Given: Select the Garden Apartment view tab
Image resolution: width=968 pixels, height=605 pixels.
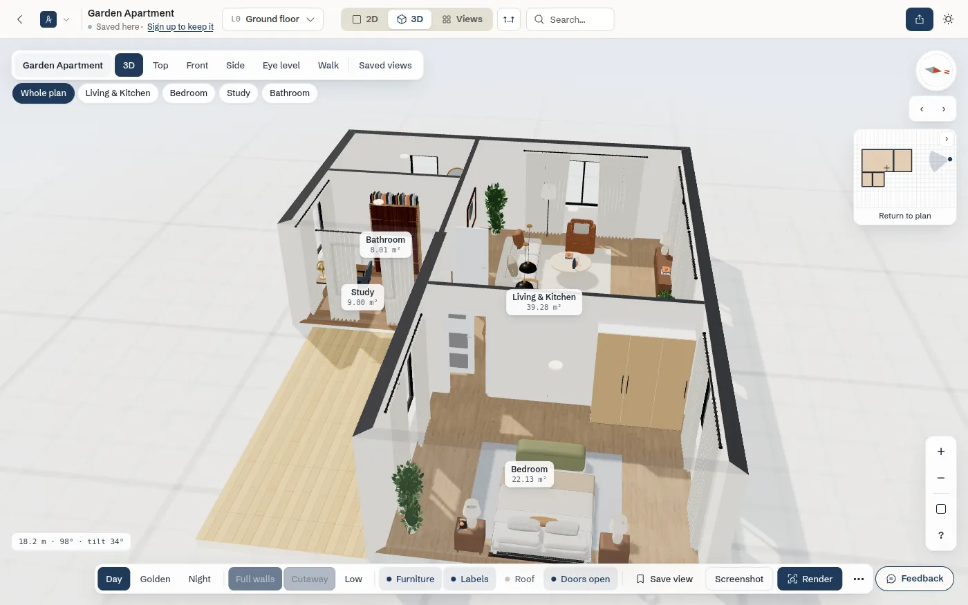Looking at the screenshot, I should (x=63, y=66).
